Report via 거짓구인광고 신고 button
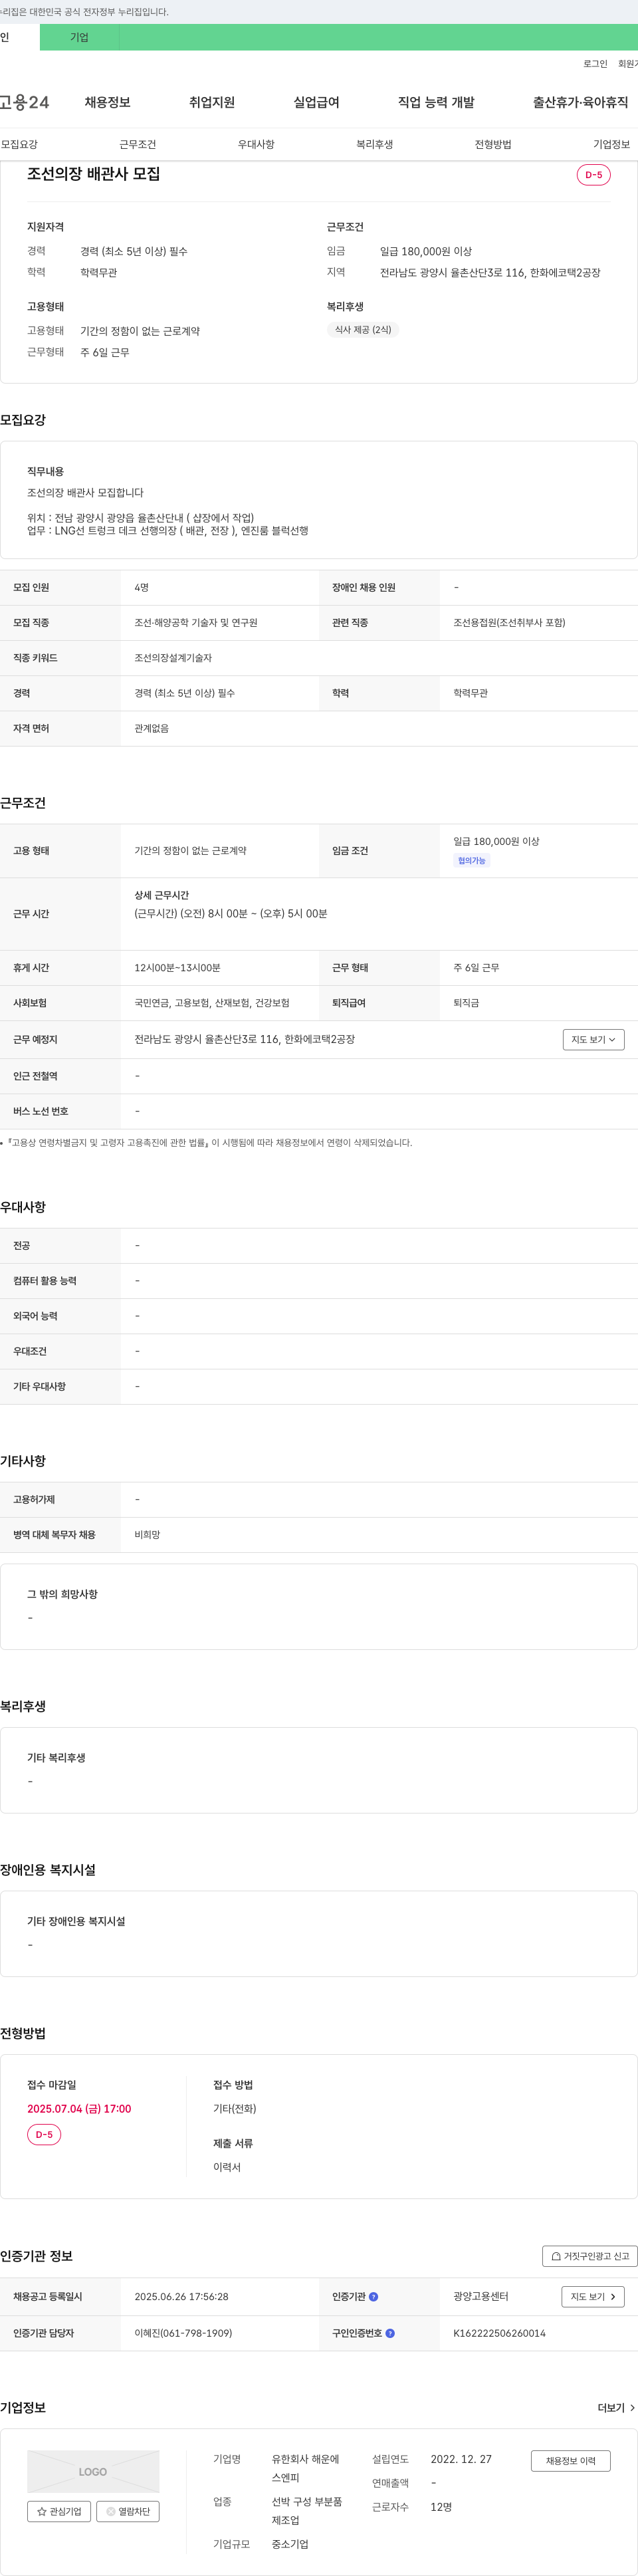This screenshot has width=638, height=2576. click(x=590, y=2256)
